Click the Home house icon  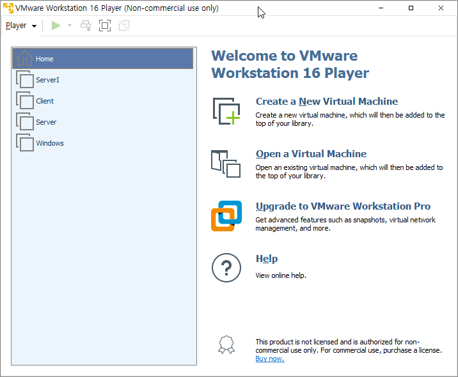click(24, 58)
